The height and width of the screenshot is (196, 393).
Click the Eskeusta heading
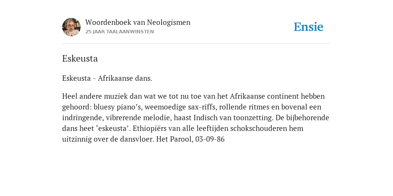click(80, 59)
